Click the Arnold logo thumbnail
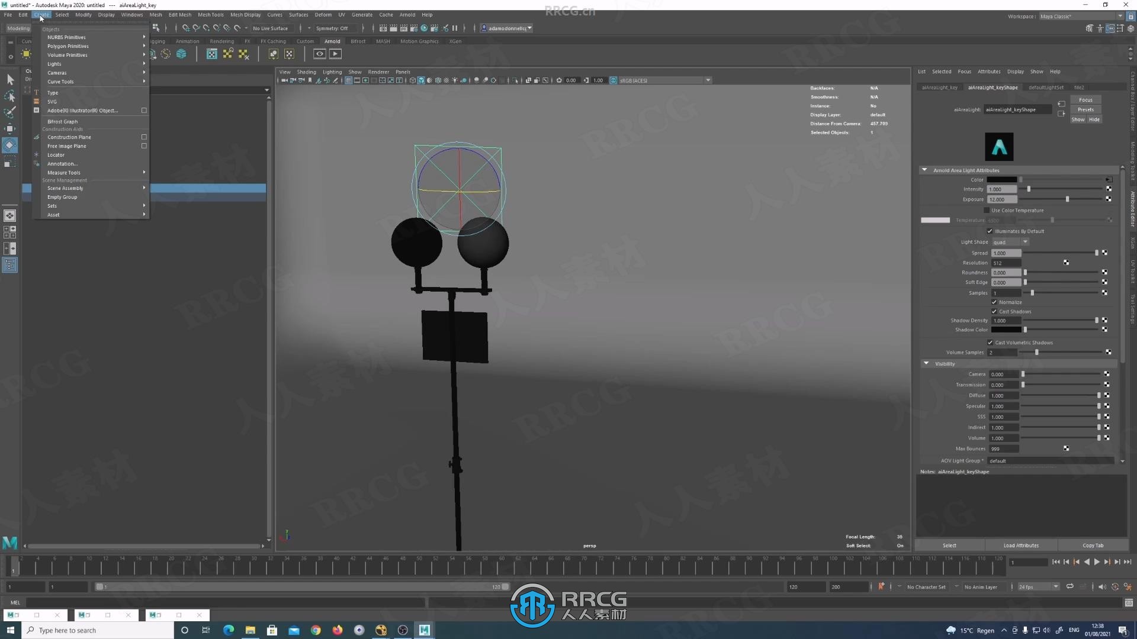1137x639 pixels. 999,147
